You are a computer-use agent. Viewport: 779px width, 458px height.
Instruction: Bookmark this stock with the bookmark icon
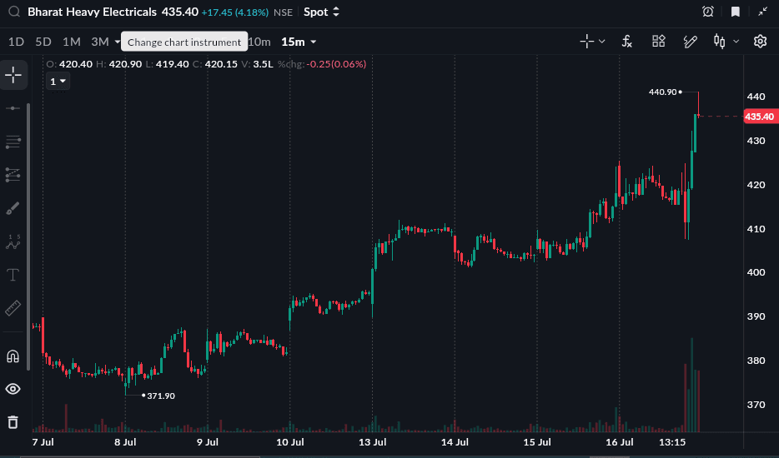(x=736, y=12)
